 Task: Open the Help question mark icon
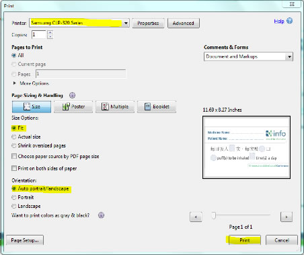290,21
